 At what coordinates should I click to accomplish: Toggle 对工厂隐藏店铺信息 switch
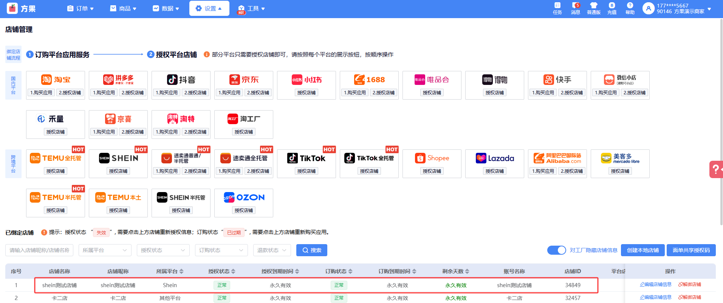pyautogui.click(x=556, y=250)
